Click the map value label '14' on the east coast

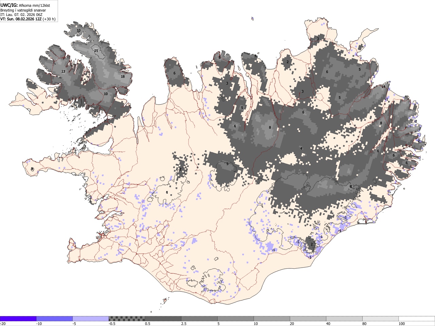[x=383, y=87]
